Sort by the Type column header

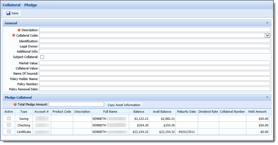(24, 112)
